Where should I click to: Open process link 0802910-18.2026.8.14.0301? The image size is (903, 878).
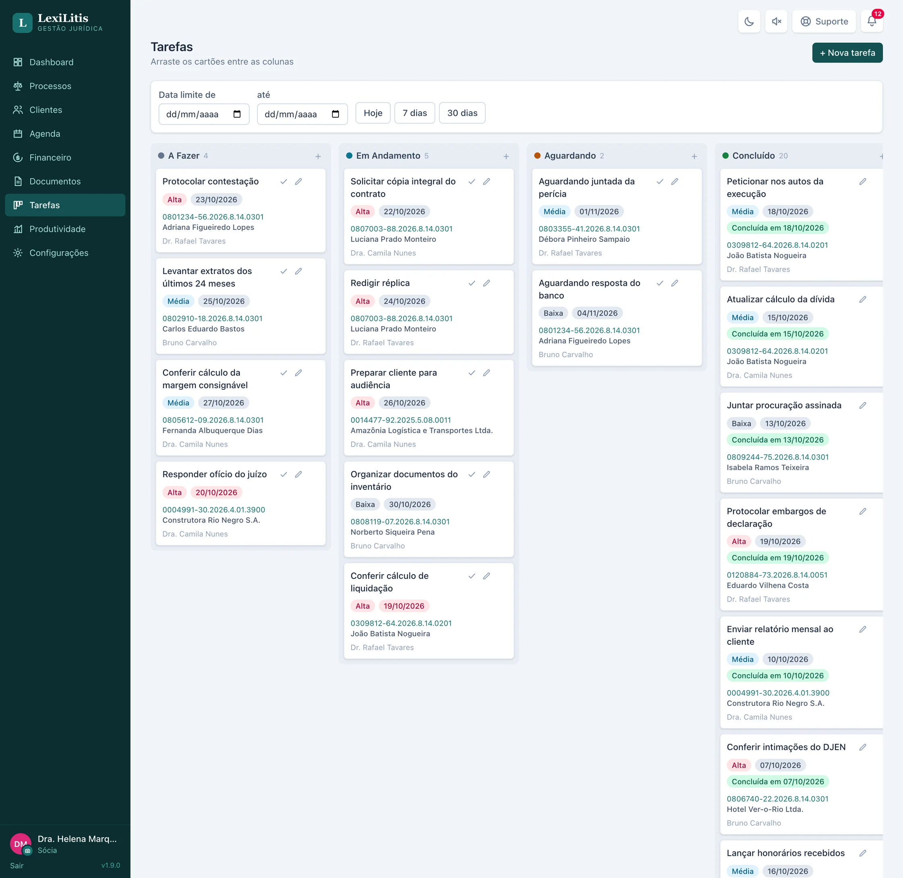coord(212,318)
